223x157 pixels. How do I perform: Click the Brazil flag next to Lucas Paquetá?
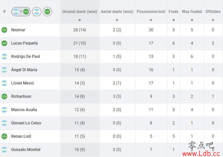click(4, 43)
